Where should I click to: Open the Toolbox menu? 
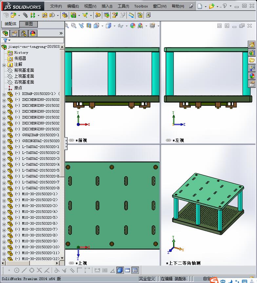point(141,6)
